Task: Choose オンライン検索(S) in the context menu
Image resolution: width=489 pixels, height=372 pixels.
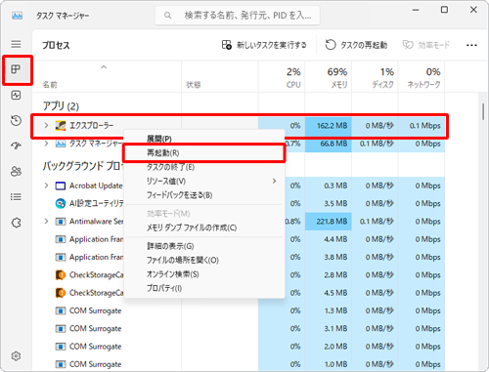Action: [x=204, y=274]
